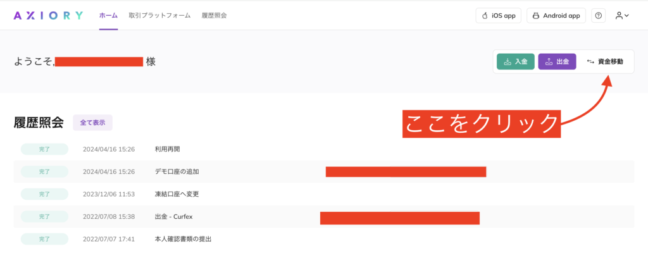Image resolution: width=648 pixels, height=270 pixels.
Task: Click the 2022/07/07 17:41 timestamp
Action: 109,239
